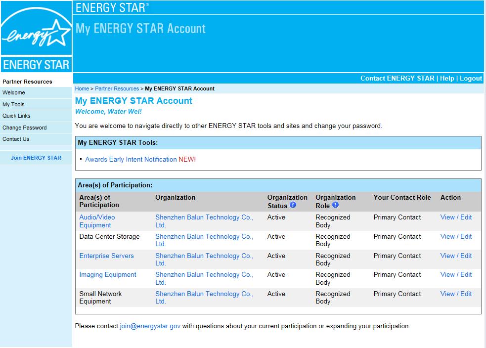Open Organization Role help icon
This screenshot has height=348, width=486.
click(x=335, y=205)
